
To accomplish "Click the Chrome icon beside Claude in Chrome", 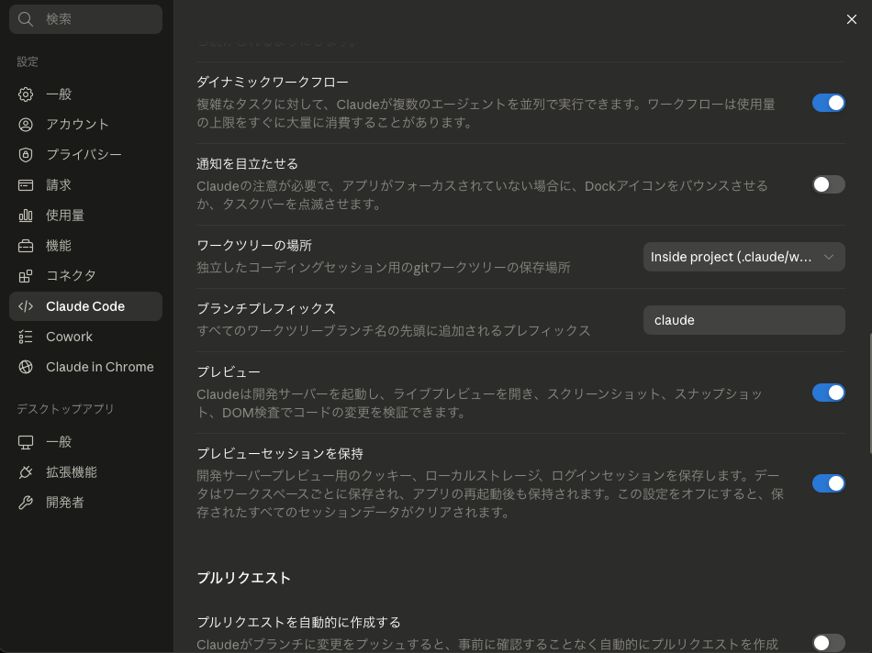I will point(26,367).
